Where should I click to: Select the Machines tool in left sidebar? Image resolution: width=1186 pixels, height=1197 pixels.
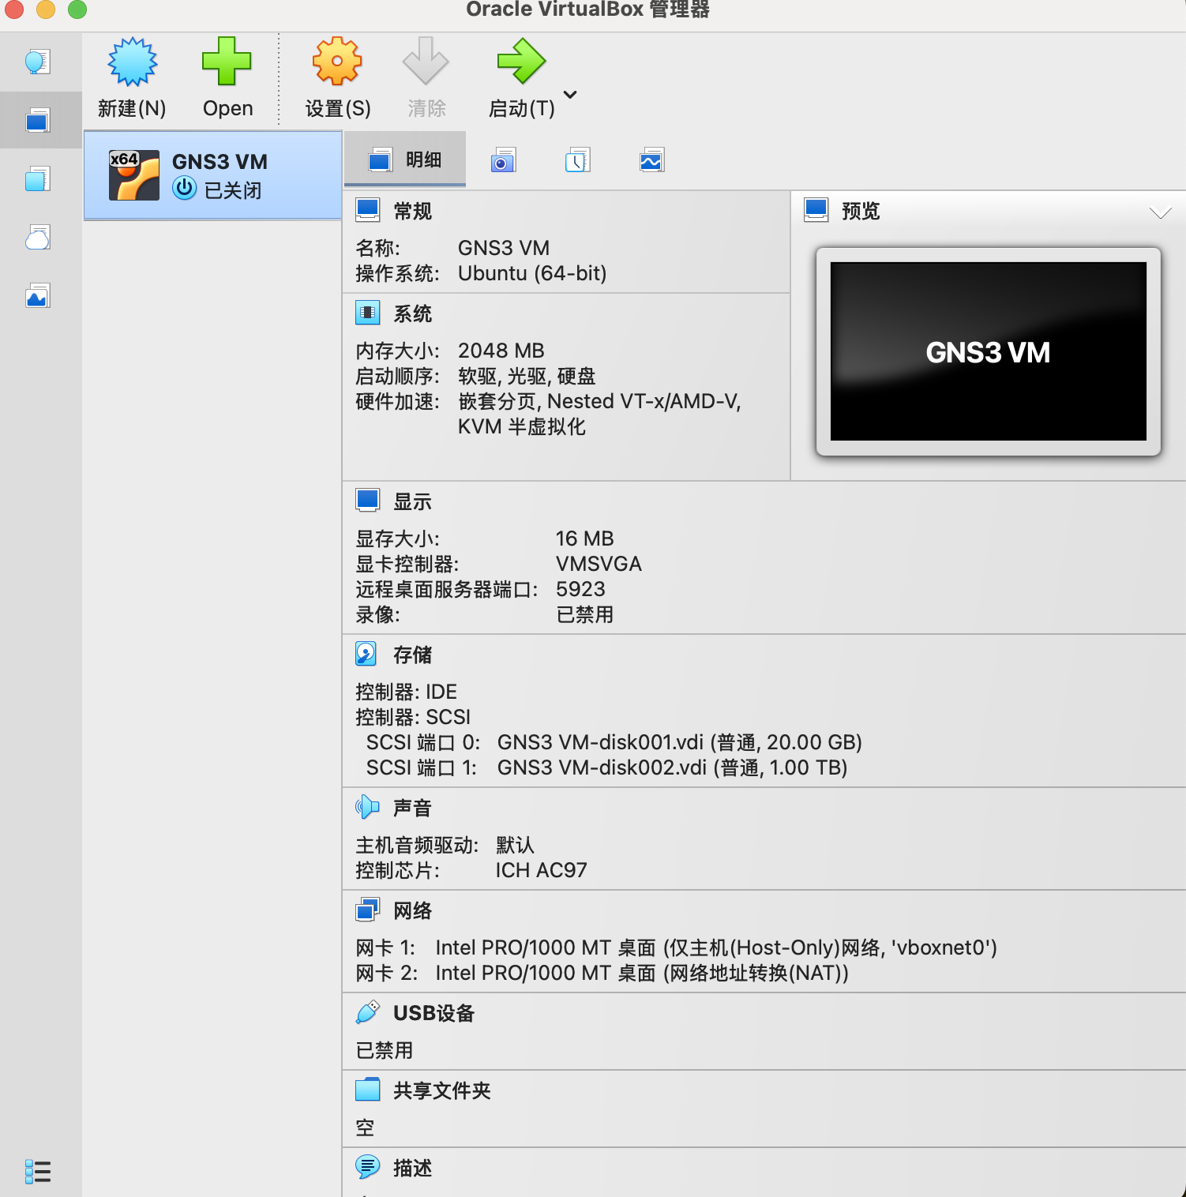(38, 120)
